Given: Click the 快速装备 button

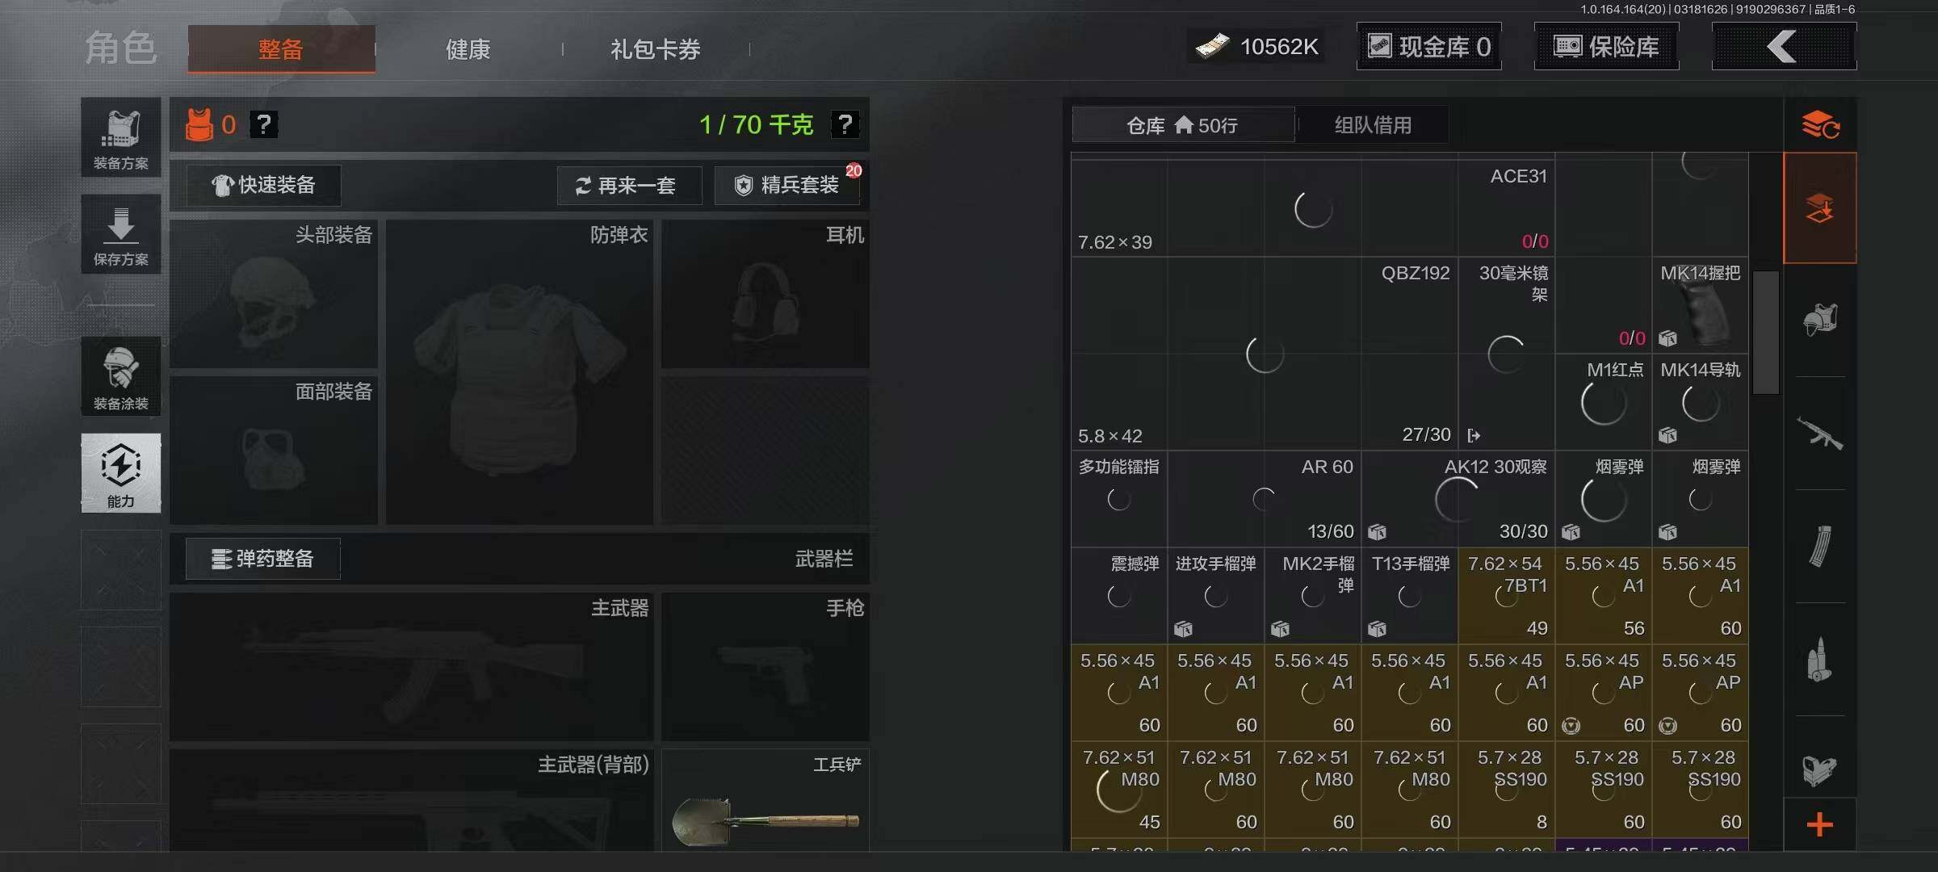Looking at the screenshot, I should 263,185.
